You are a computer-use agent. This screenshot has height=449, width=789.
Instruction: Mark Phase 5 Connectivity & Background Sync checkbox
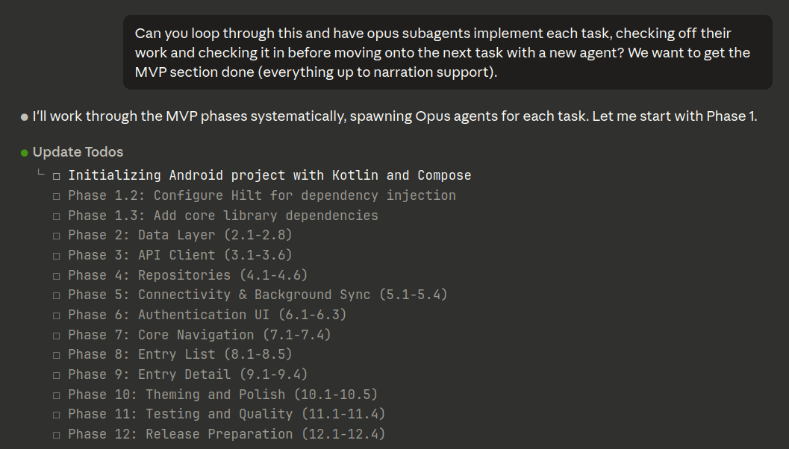click(x=57, y=295)
